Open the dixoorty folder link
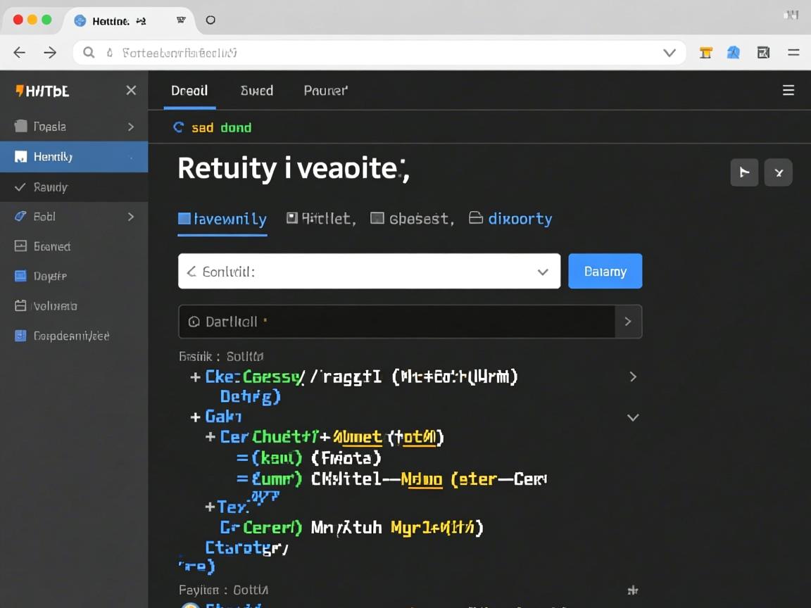 point(510,219)
